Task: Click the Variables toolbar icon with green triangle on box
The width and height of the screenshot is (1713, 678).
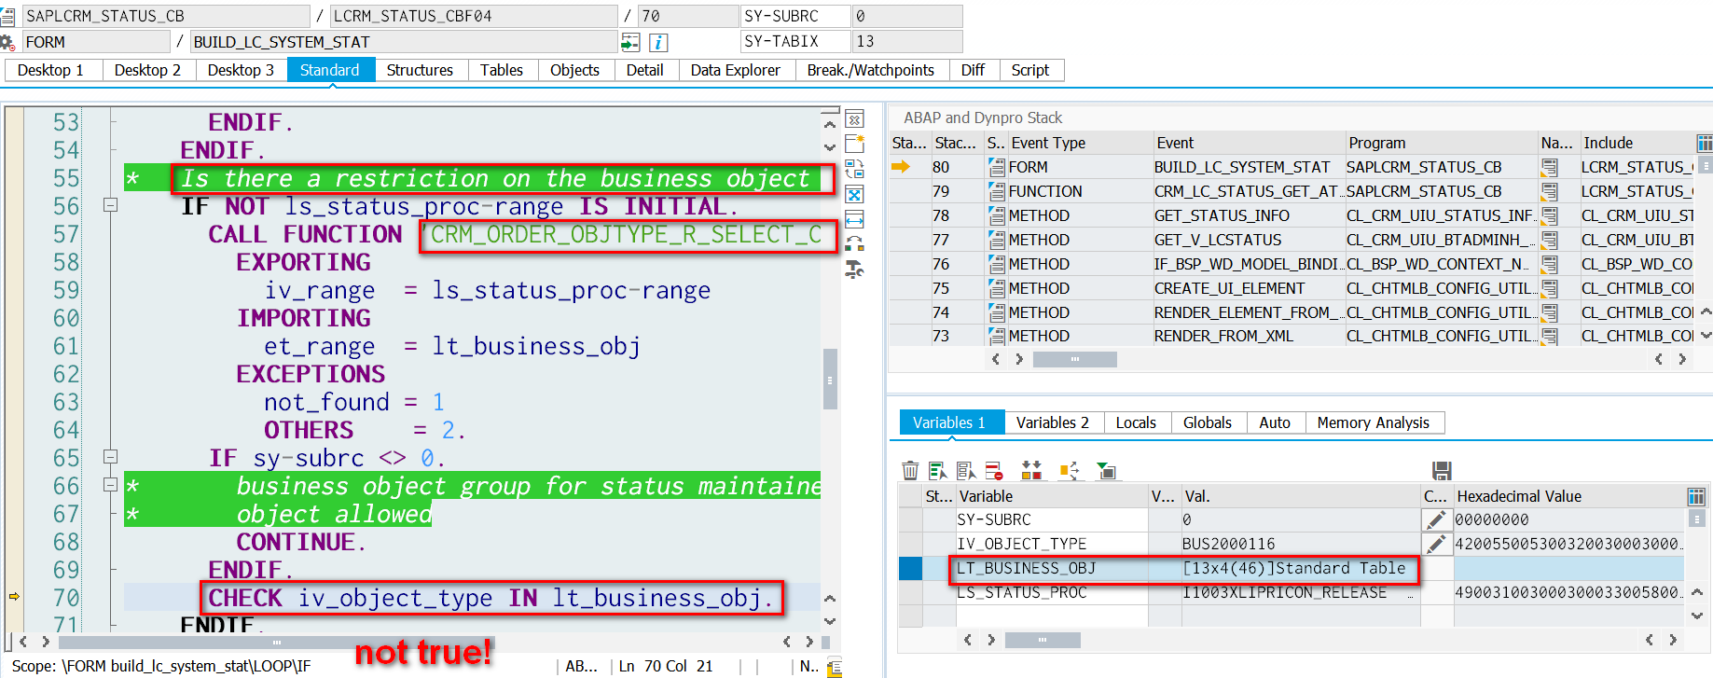Action: click(1106, 471)
